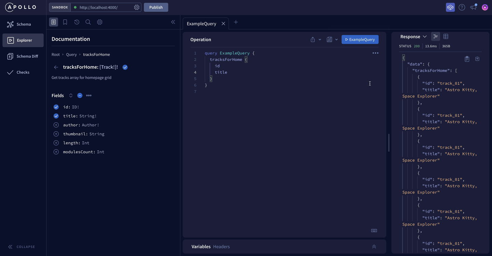
Task: Copy the response to clipboard
Action: pos(467,59)
